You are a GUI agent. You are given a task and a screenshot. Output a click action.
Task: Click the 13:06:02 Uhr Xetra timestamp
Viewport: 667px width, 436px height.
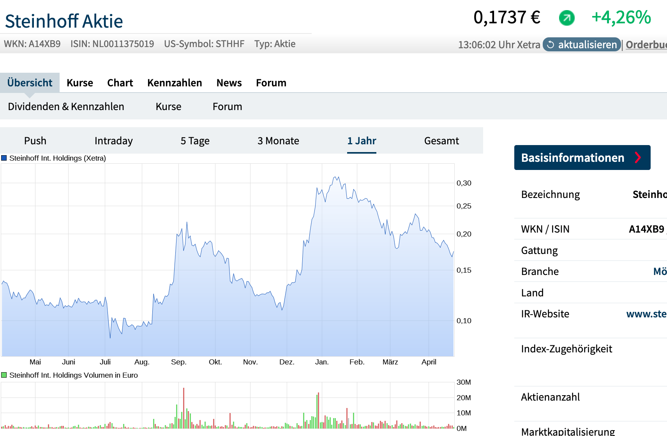(499, 45)
